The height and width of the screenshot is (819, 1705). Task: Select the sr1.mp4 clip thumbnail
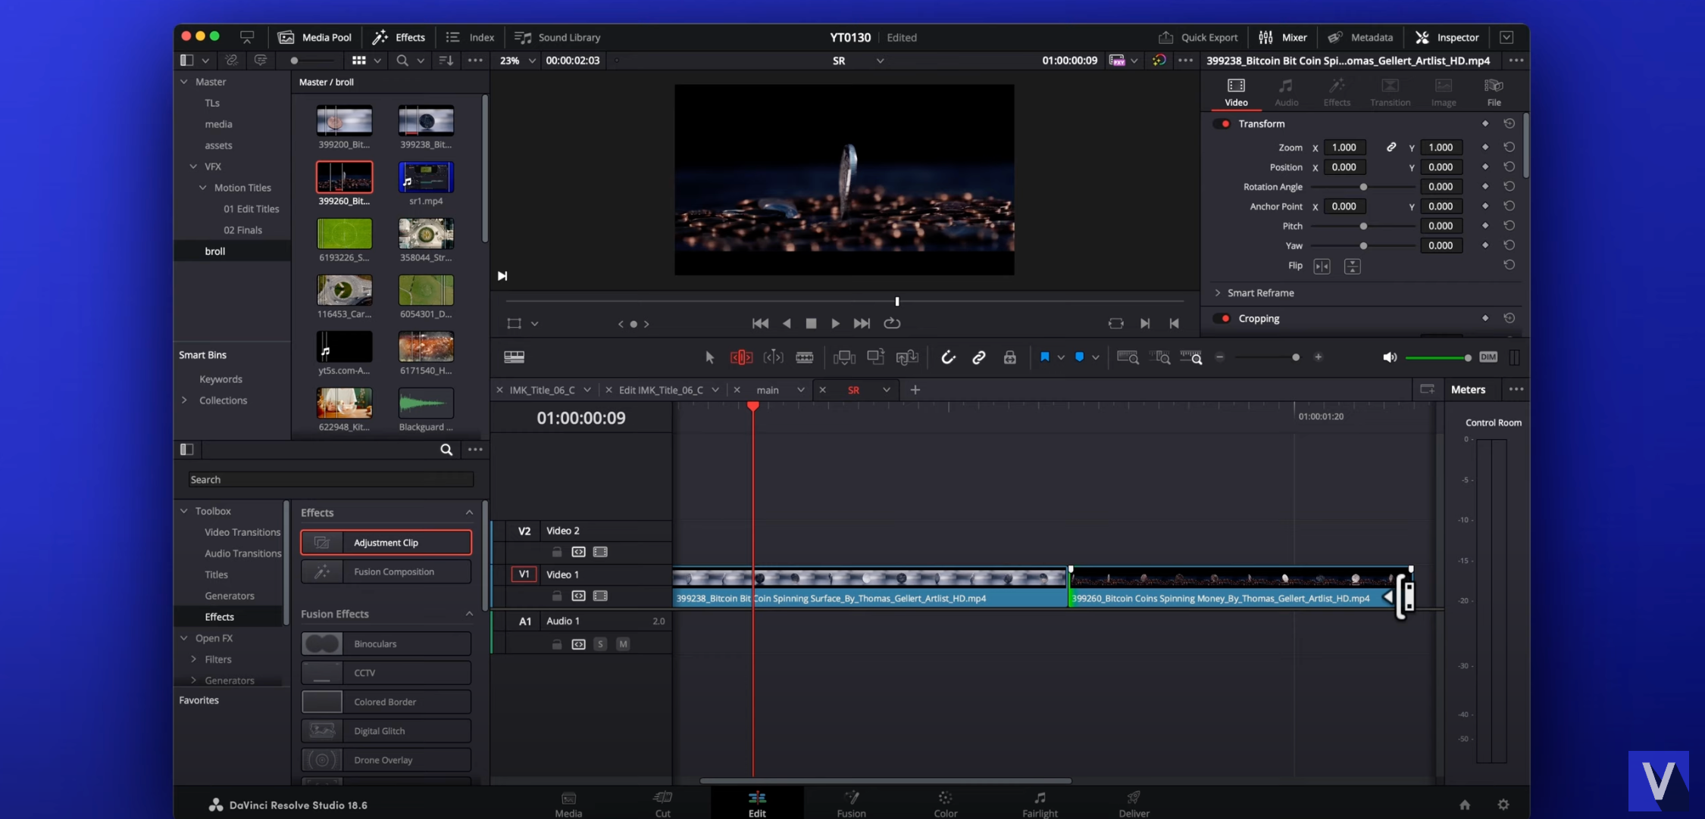(x=426, y=177)
